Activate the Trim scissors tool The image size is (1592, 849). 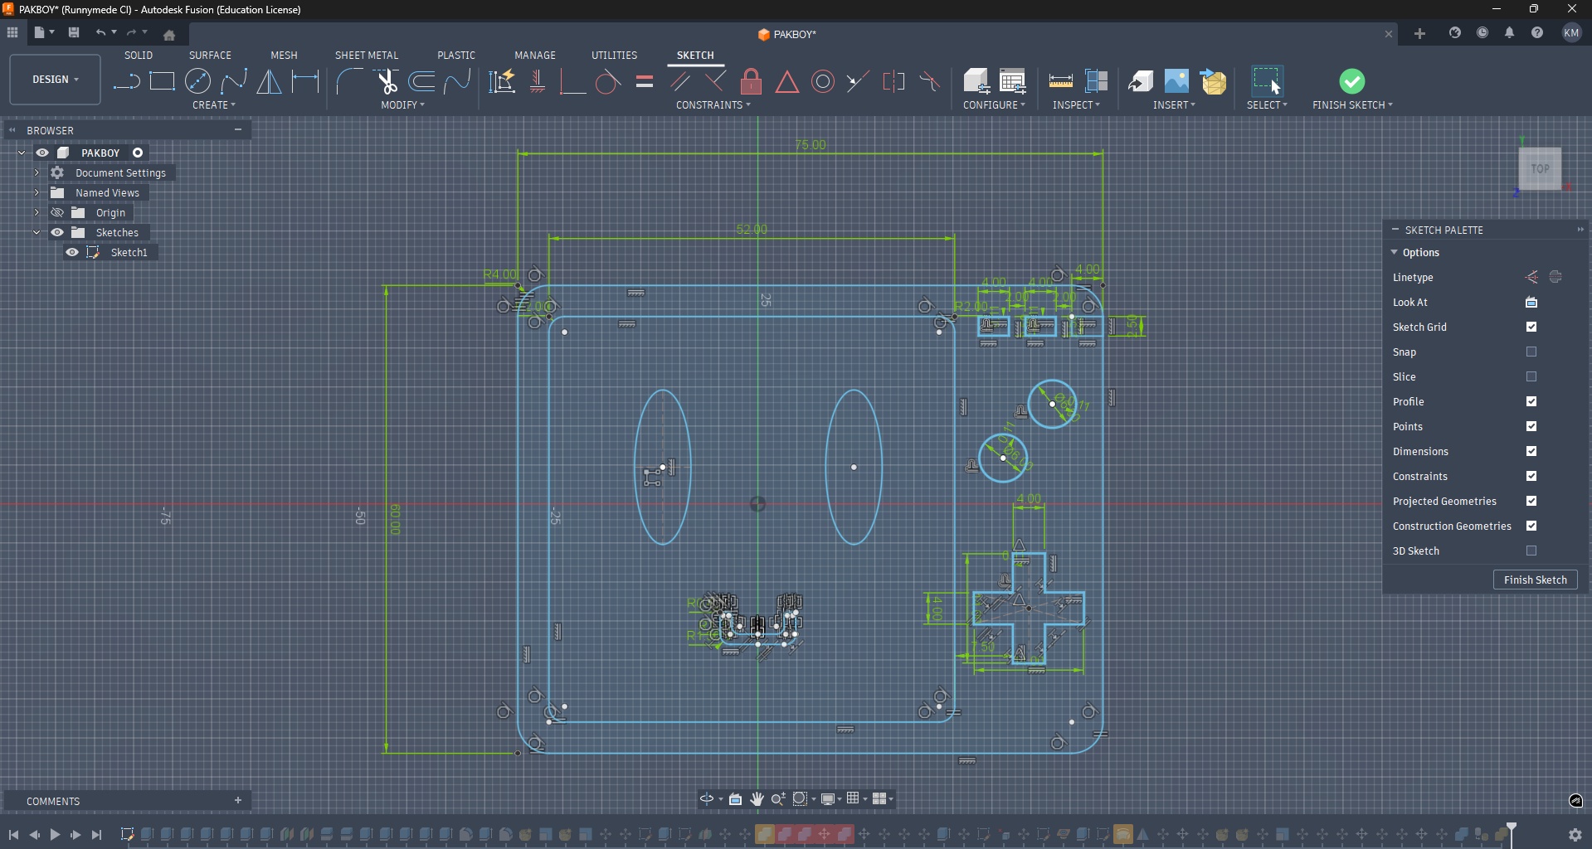pos(387,81)
